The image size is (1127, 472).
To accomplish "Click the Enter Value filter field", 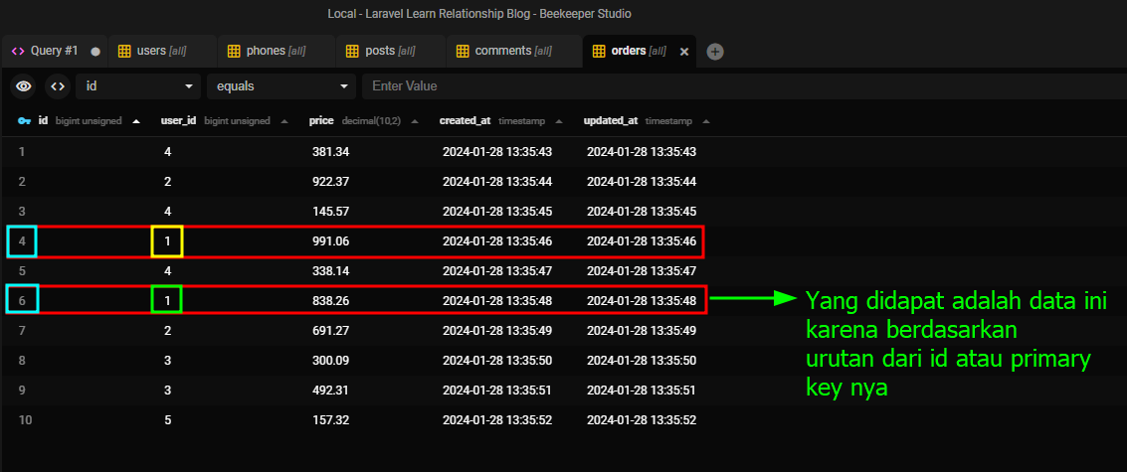I will pos(736,86).
